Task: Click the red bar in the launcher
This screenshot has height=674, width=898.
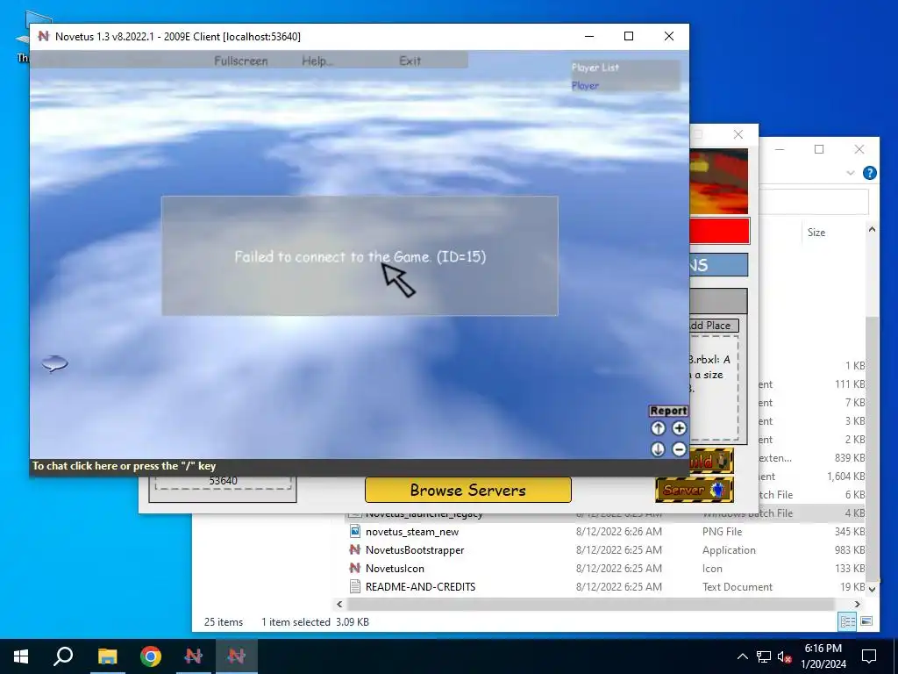Action: [719, 232]
